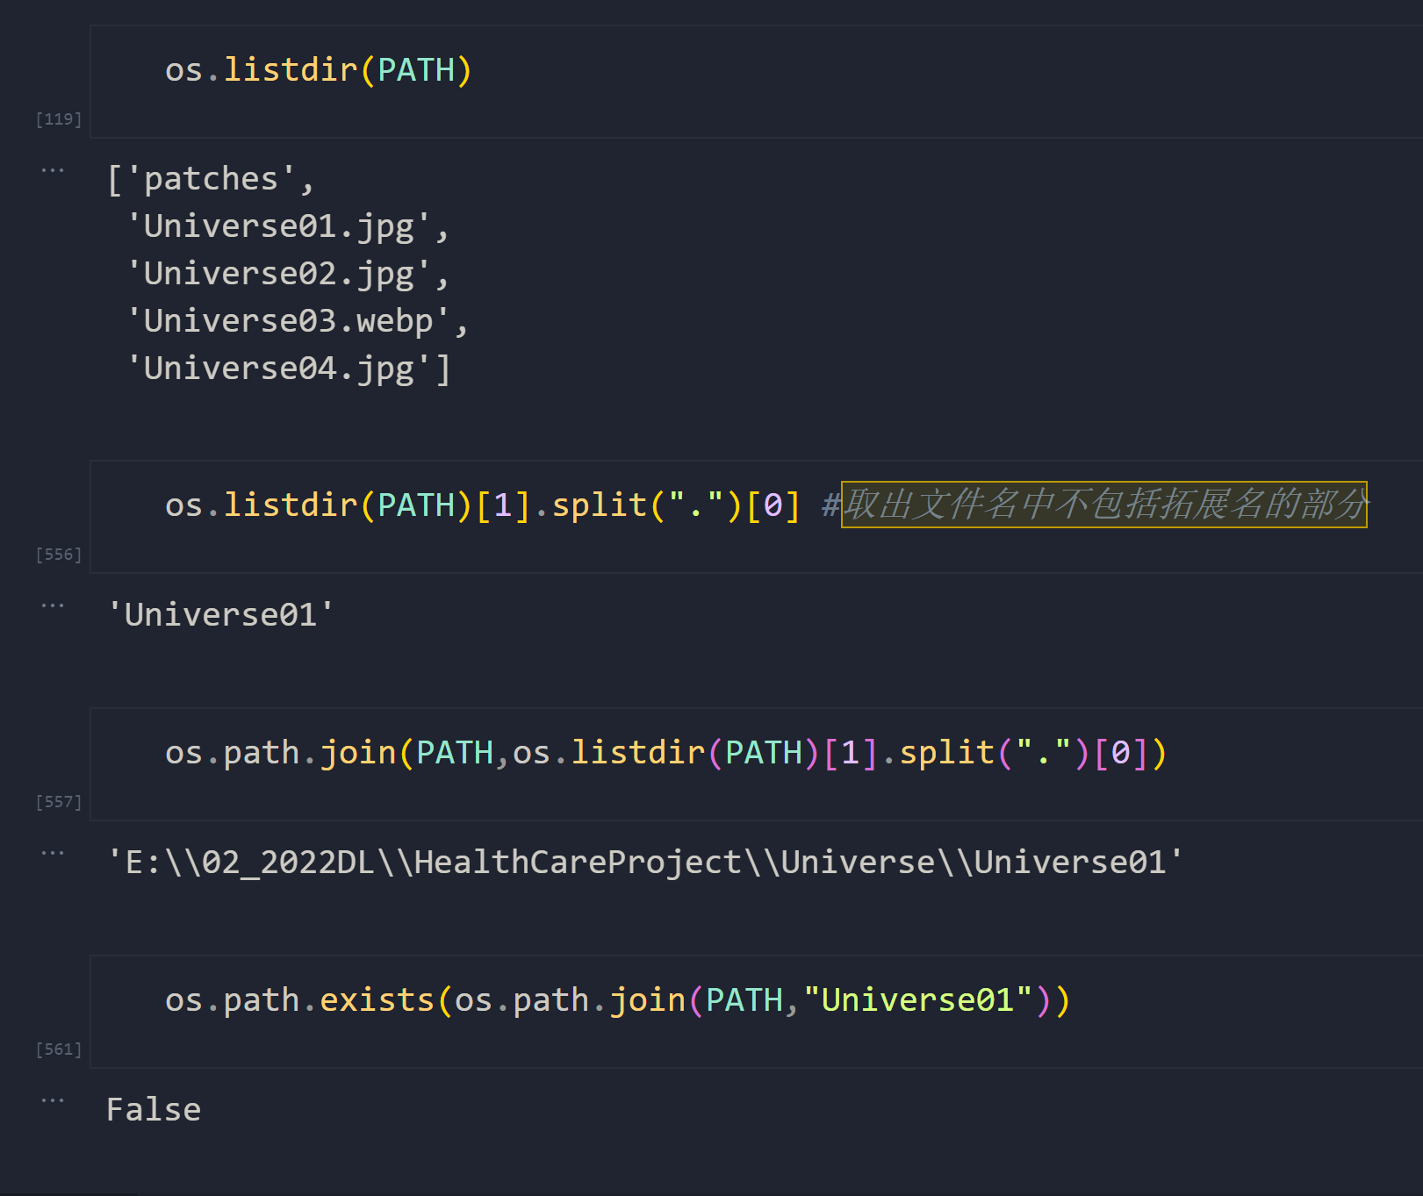
Task: Click the os.path.join code cell
Action: point(756,764)
